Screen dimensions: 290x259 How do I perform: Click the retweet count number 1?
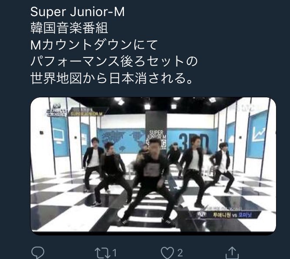point(114,252)
